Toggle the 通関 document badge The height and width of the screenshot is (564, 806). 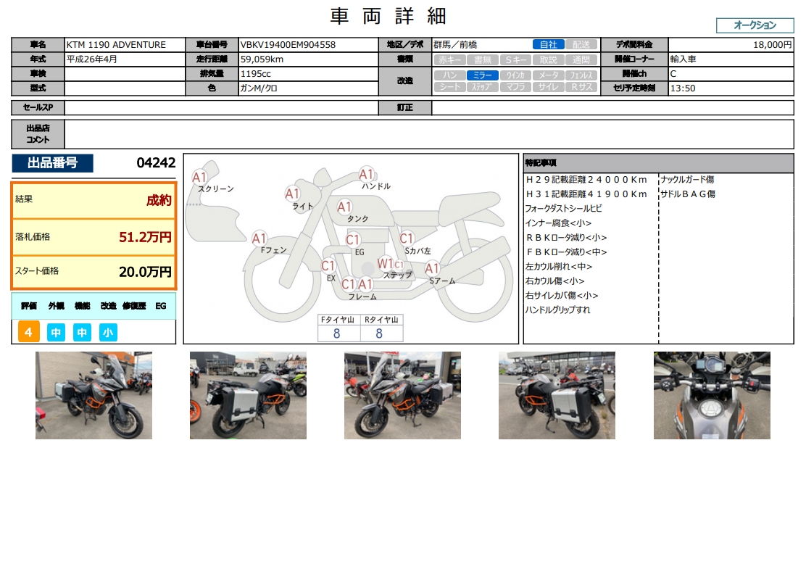pos(581,59)
